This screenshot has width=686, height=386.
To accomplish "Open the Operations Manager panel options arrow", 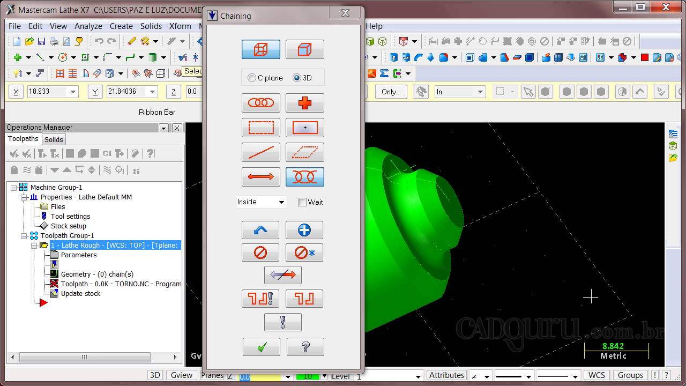I will coord(164,128).
